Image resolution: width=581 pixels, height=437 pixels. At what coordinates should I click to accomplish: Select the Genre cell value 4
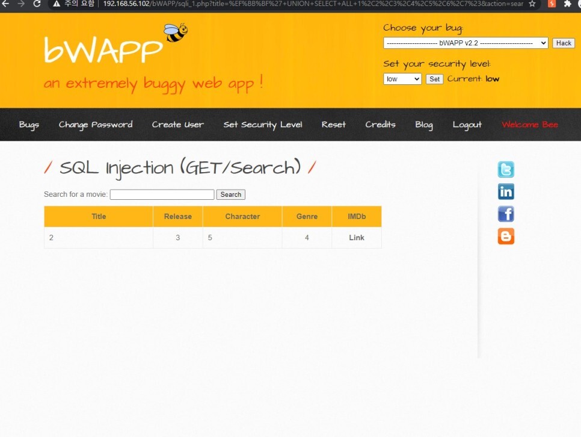pos(307,237)
